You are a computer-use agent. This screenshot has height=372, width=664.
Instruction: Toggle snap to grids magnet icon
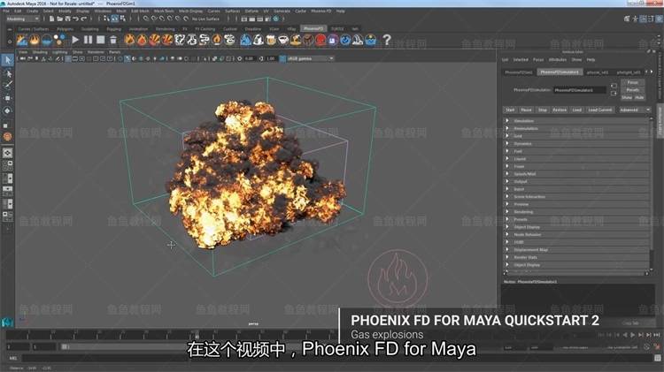coord(146,19)
